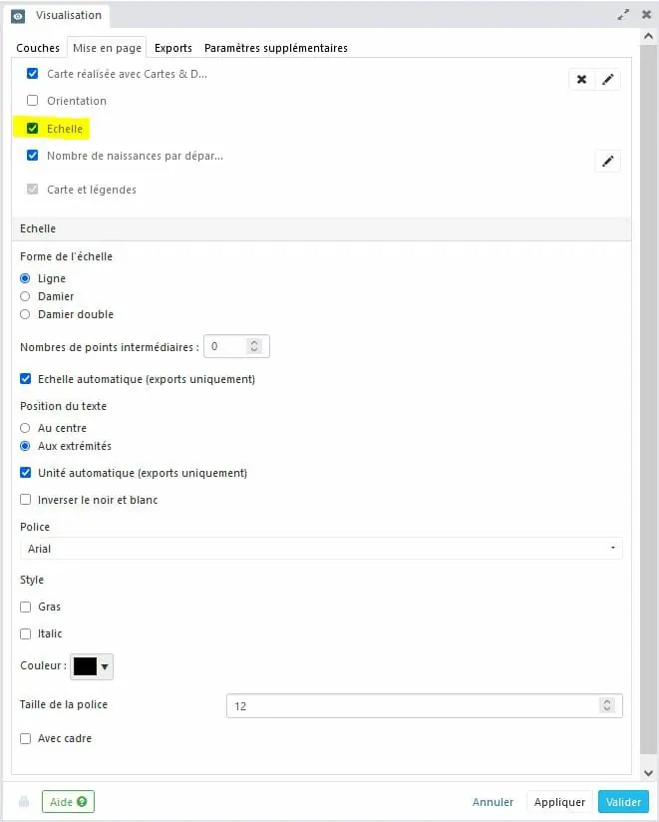Click the Taille de la police field

(x=414, y=706)
